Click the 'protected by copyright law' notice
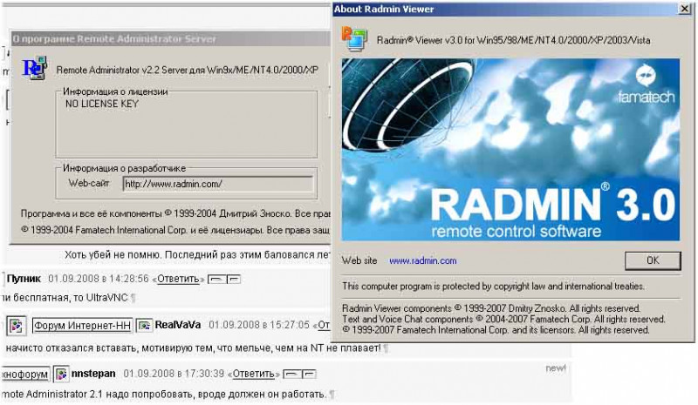 pyautogui.click(x=493, y=287)
